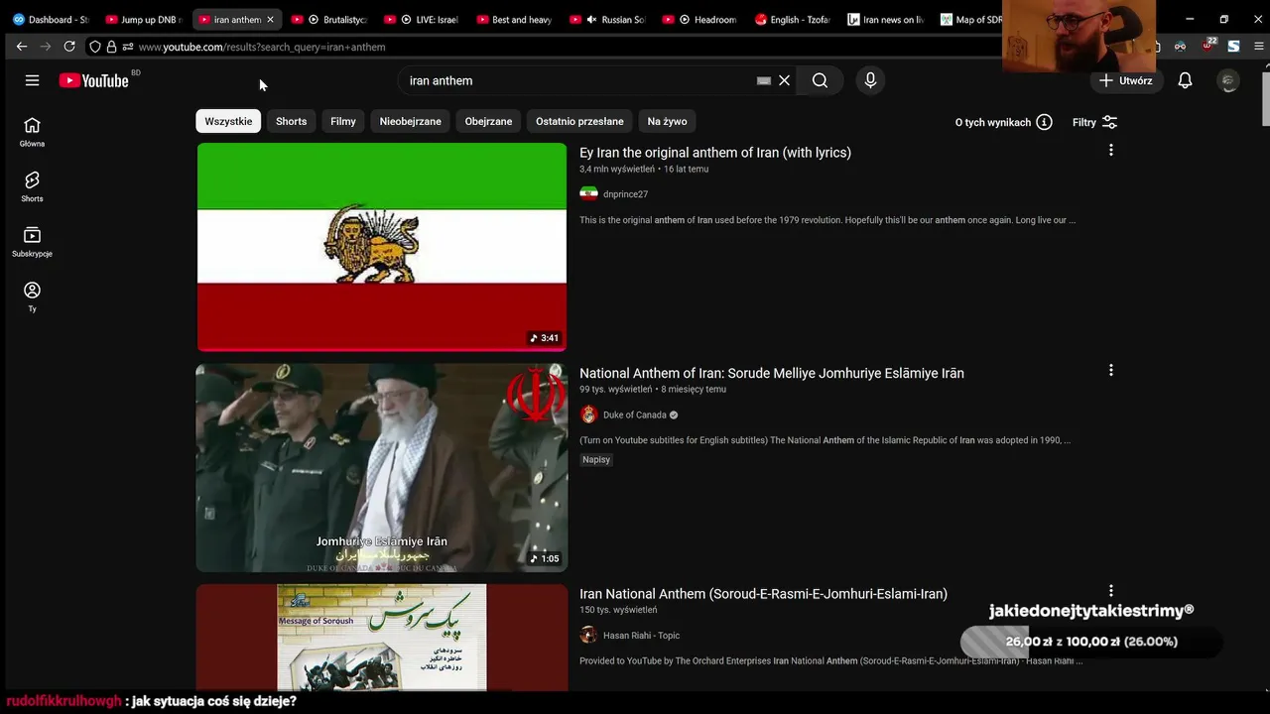Open options menu for Ey Iran video
The height and width of the screenshot is (714, 1270).
point(1110,150)
